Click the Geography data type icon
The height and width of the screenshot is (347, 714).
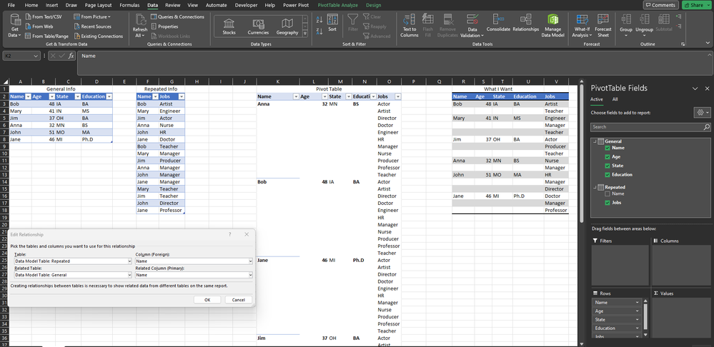coord(287,25)
